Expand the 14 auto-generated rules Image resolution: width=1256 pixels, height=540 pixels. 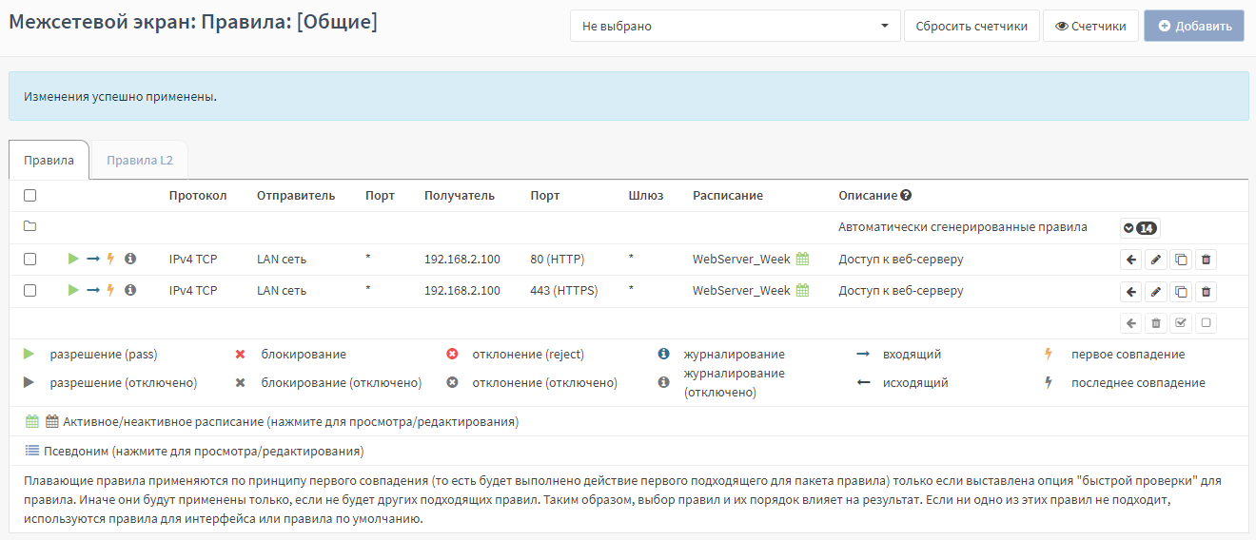pyautogui.click(x=1139, y=228)
